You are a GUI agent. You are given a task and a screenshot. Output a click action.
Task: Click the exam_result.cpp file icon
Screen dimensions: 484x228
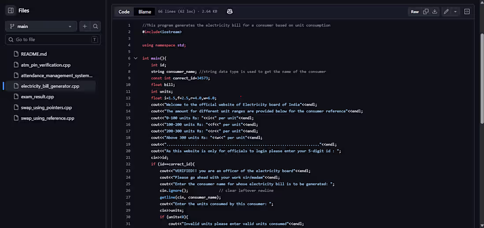click(16, 97)
